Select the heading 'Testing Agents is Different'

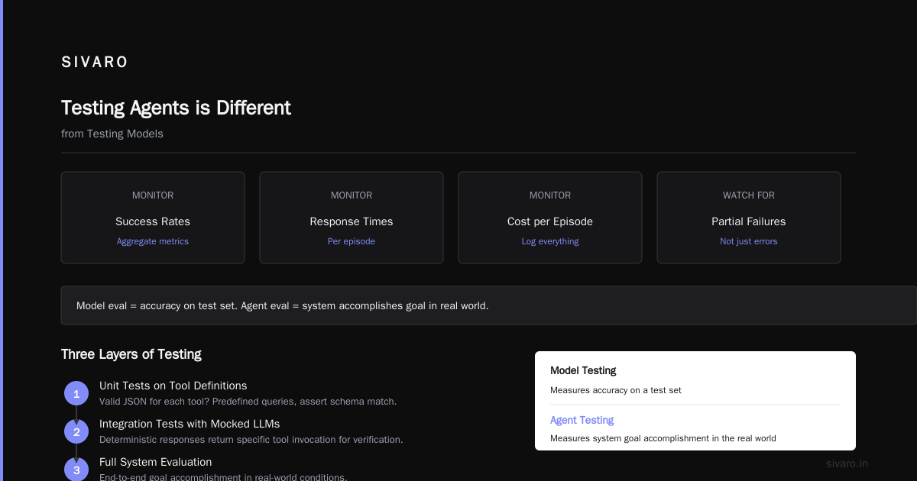pyautogui.click(x=176, y=108)
